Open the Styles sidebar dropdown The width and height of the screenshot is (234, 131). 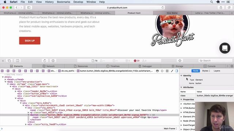[206, 71]
